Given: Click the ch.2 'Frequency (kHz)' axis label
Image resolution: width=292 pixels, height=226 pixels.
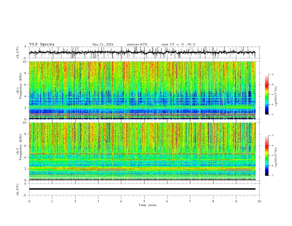Looking at the screenshot, I should pos(21,147).
